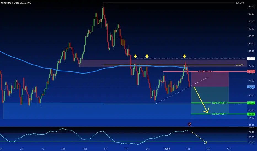Click the 78.00 price axis label
Image resolution: width=257 pixels, height=151 pixels.
(251, 66)
